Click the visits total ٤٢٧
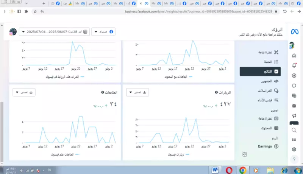Screen dimensions: 303x174 225,104
